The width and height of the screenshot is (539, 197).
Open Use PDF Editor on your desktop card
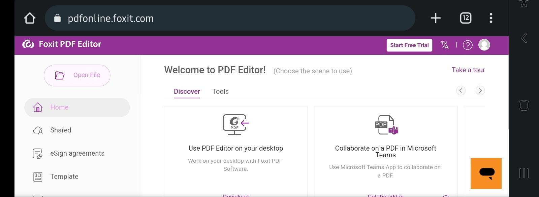pos(236,151)
